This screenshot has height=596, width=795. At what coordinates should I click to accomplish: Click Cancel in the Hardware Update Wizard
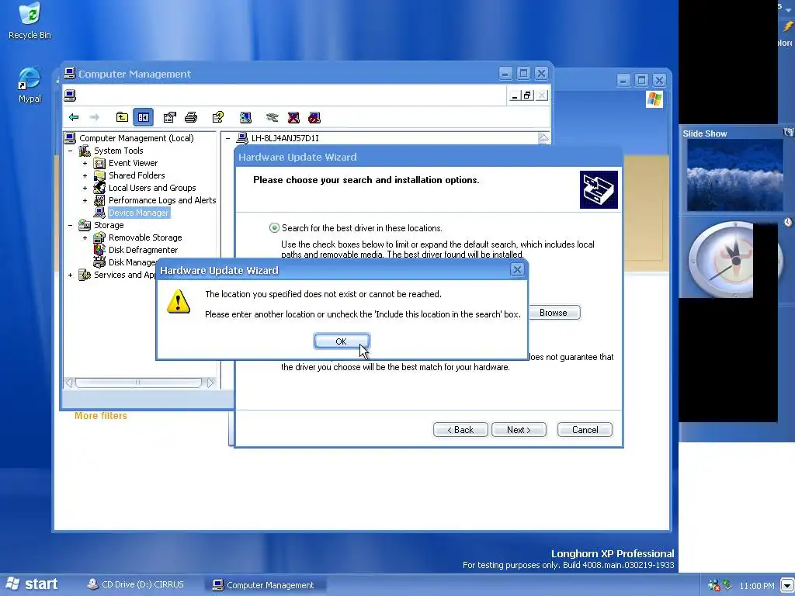[x=585, y=430]
